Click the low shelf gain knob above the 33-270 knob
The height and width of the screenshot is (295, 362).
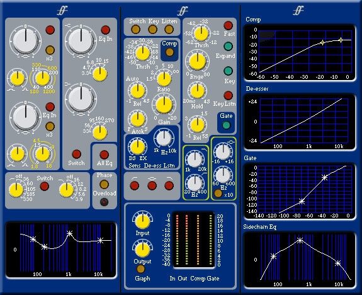pos(81,99)
